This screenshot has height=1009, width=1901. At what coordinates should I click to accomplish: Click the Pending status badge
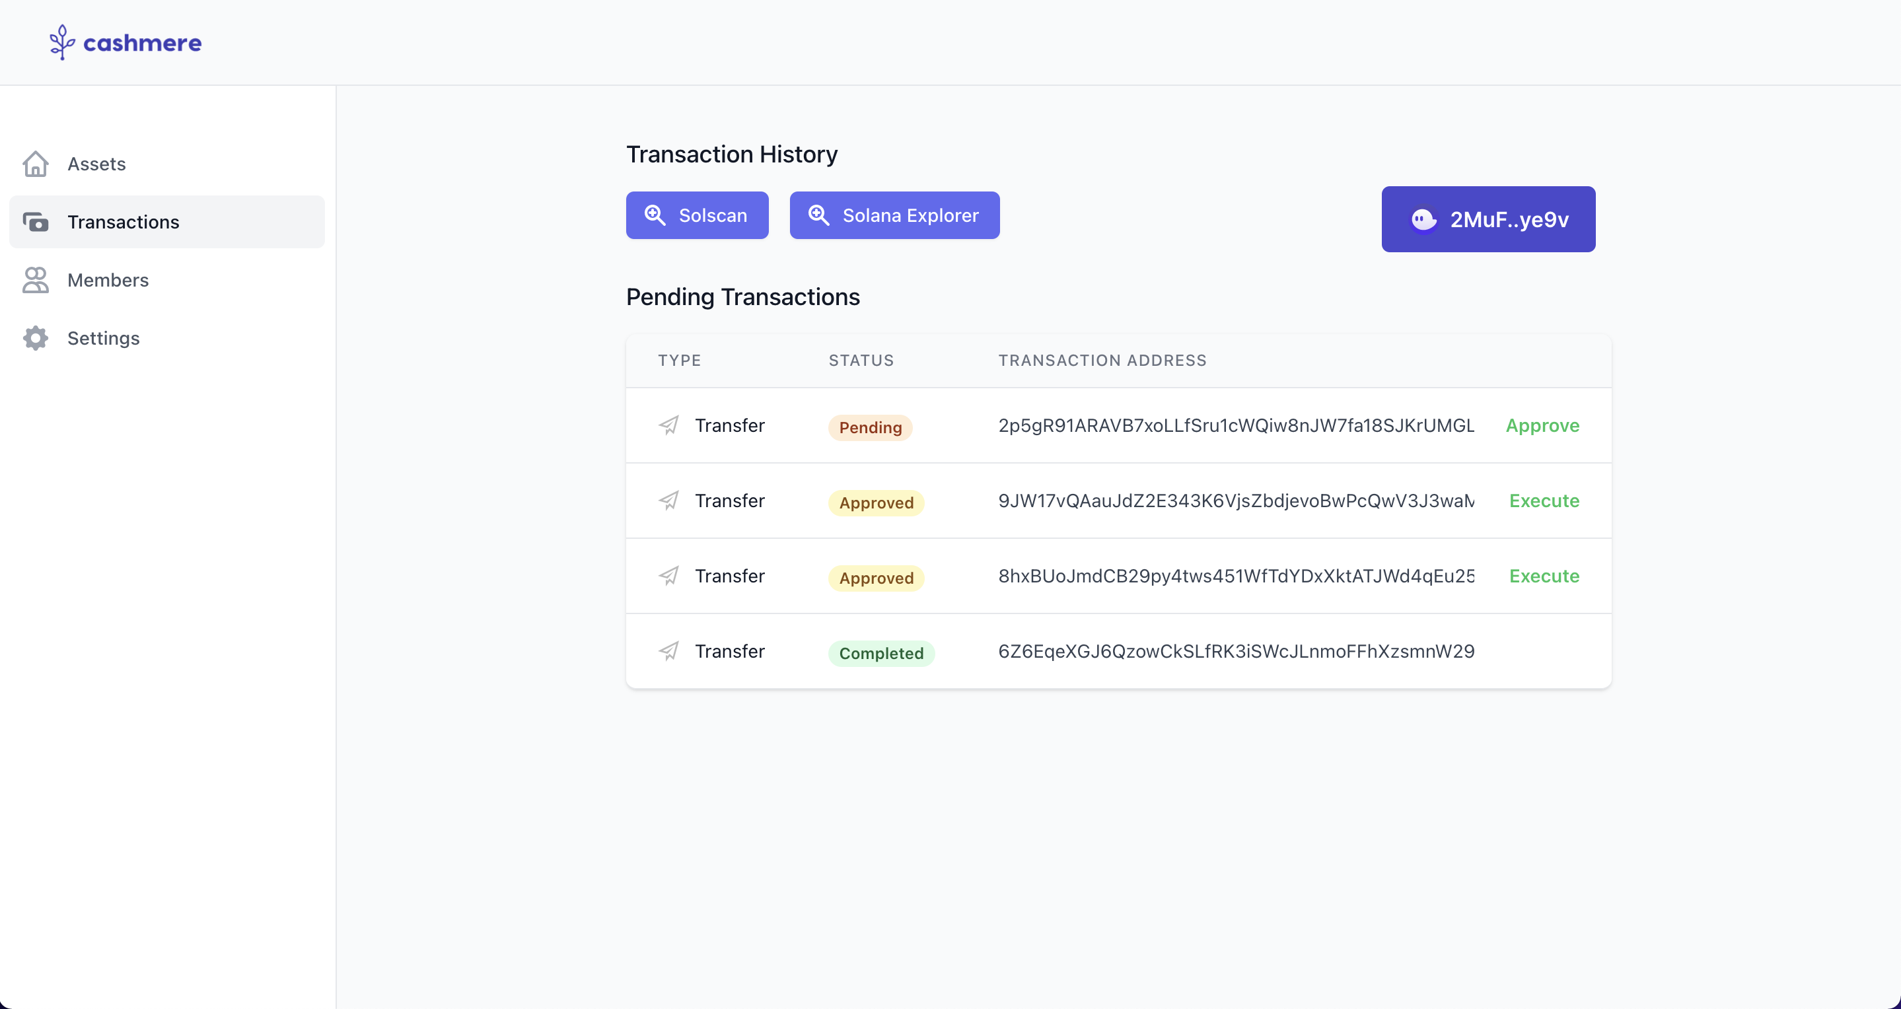(870, 428)
